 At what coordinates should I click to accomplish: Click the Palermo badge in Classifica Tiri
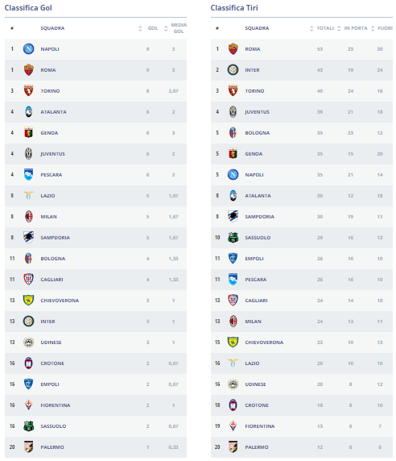point(233,446)
